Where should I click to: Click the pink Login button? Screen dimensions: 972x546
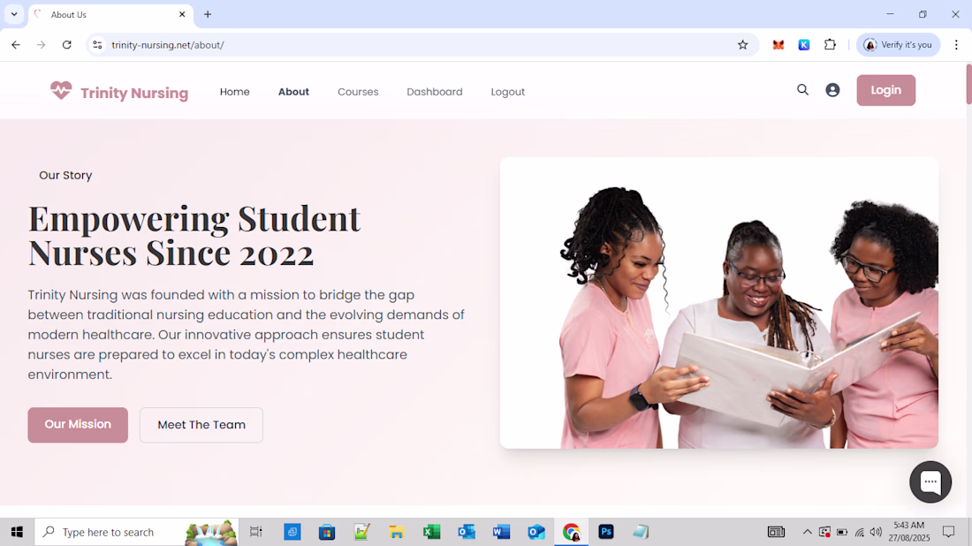(885, 90)
